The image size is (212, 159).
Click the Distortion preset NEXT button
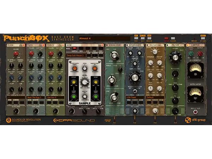tap(155, 102)
